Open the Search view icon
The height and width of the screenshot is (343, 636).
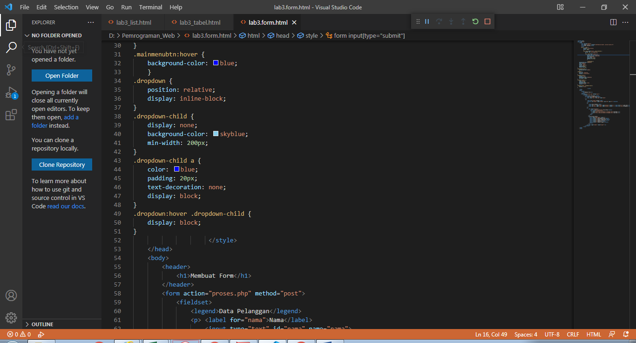(11, 48)
